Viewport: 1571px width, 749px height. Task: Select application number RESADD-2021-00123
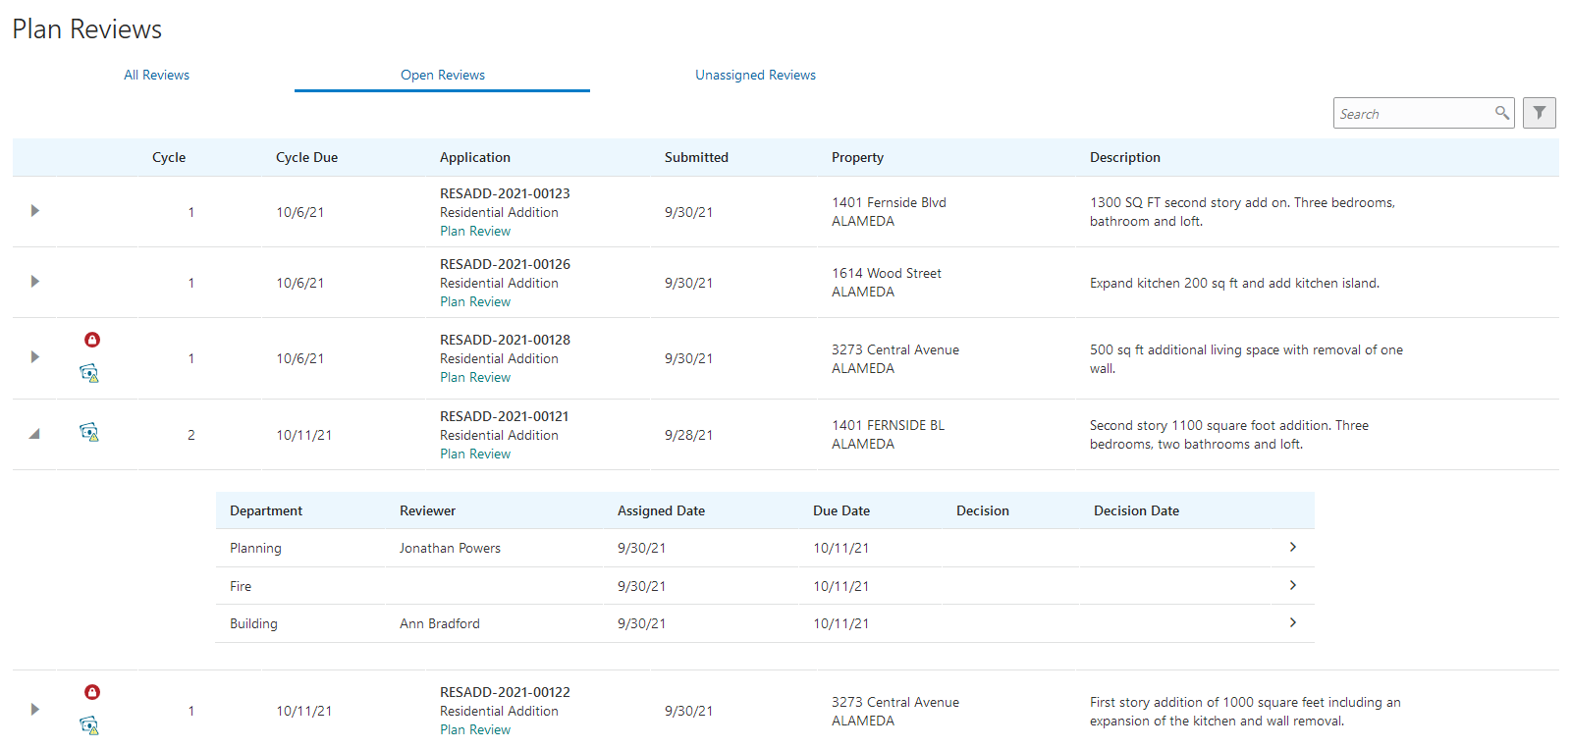pos(505,193)
